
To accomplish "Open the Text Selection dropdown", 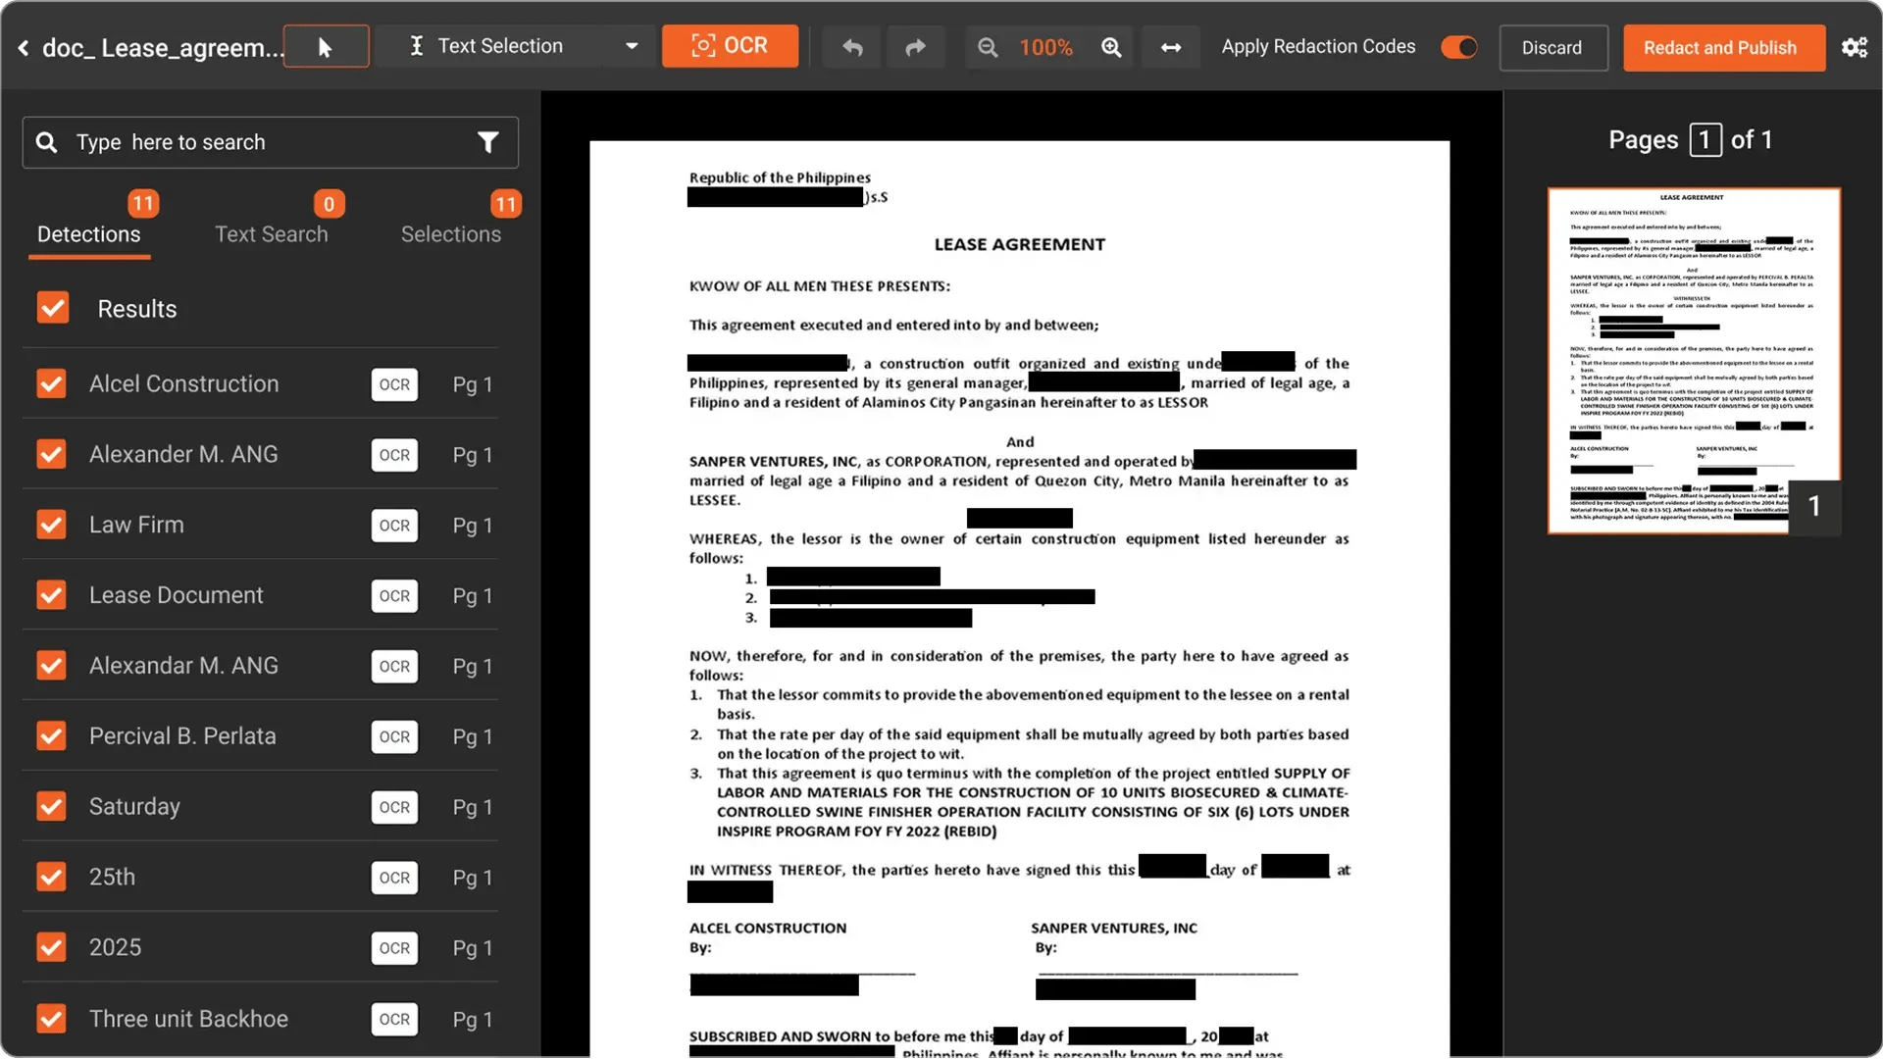I will coord(516,46).
